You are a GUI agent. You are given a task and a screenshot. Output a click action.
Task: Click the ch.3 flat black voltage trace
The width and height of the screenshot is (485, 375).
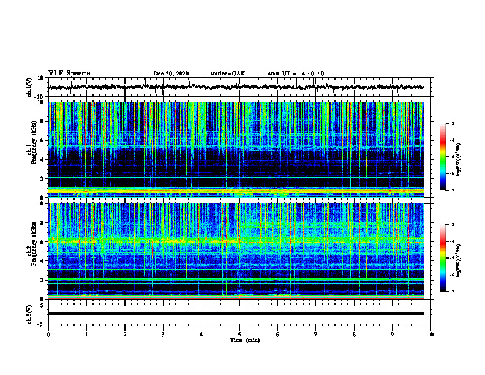pyautogui.click(x=236, y=314)
